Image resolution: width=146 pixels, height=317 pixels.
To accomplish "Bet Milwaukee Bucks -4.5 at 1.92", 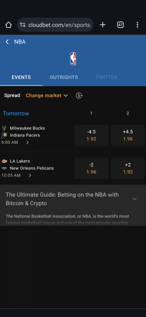I will click(91, 135).
